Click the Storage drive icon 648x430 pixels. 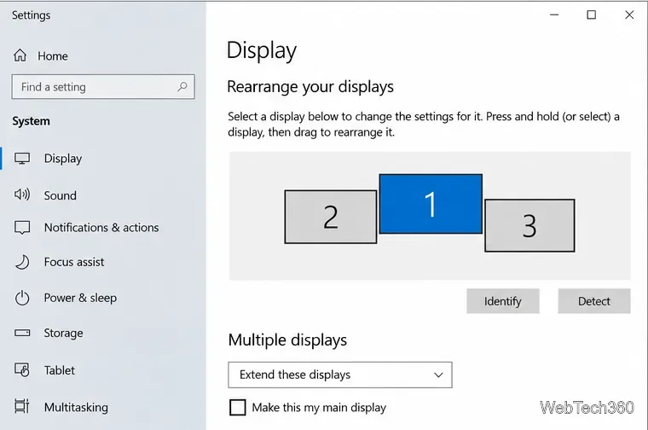22,333
